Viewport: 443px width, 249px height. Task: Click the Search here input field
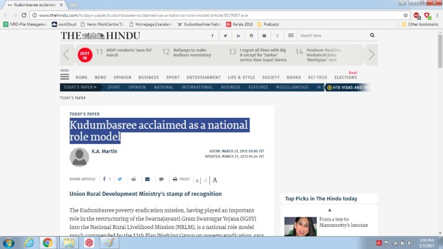pyautogui.click(x=331, y=35)
